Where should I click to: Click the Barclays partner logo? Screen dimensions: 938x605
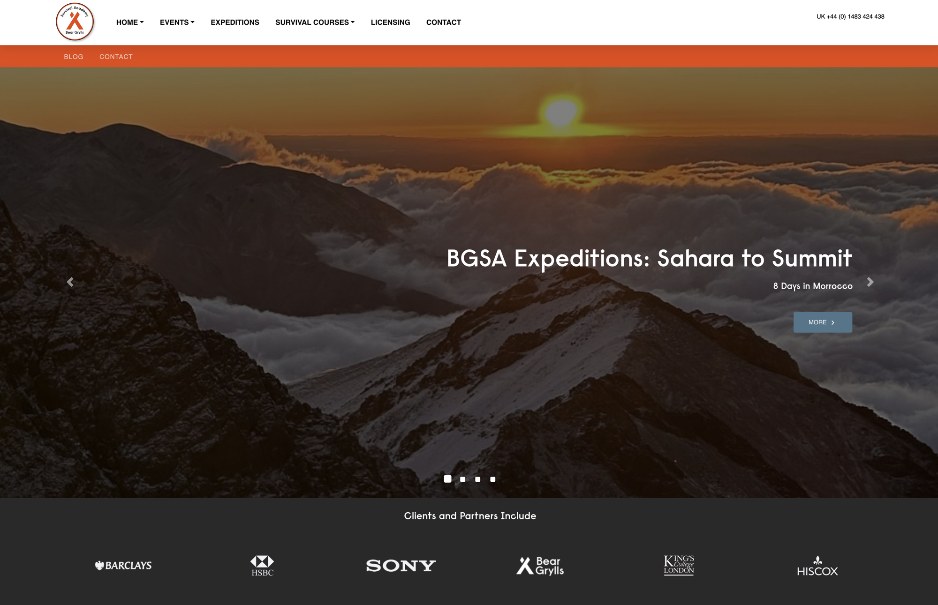pyautogui.click(x=123, y=566)
